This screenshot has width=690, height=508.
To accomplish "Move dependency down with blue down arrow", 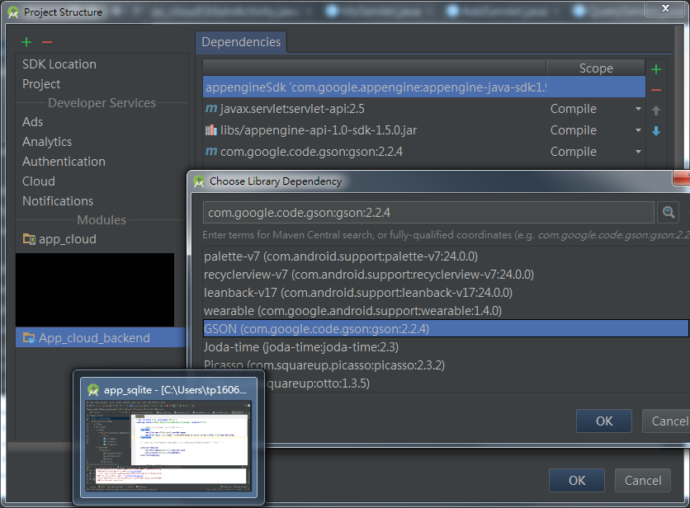I will [x=655, y=131].
